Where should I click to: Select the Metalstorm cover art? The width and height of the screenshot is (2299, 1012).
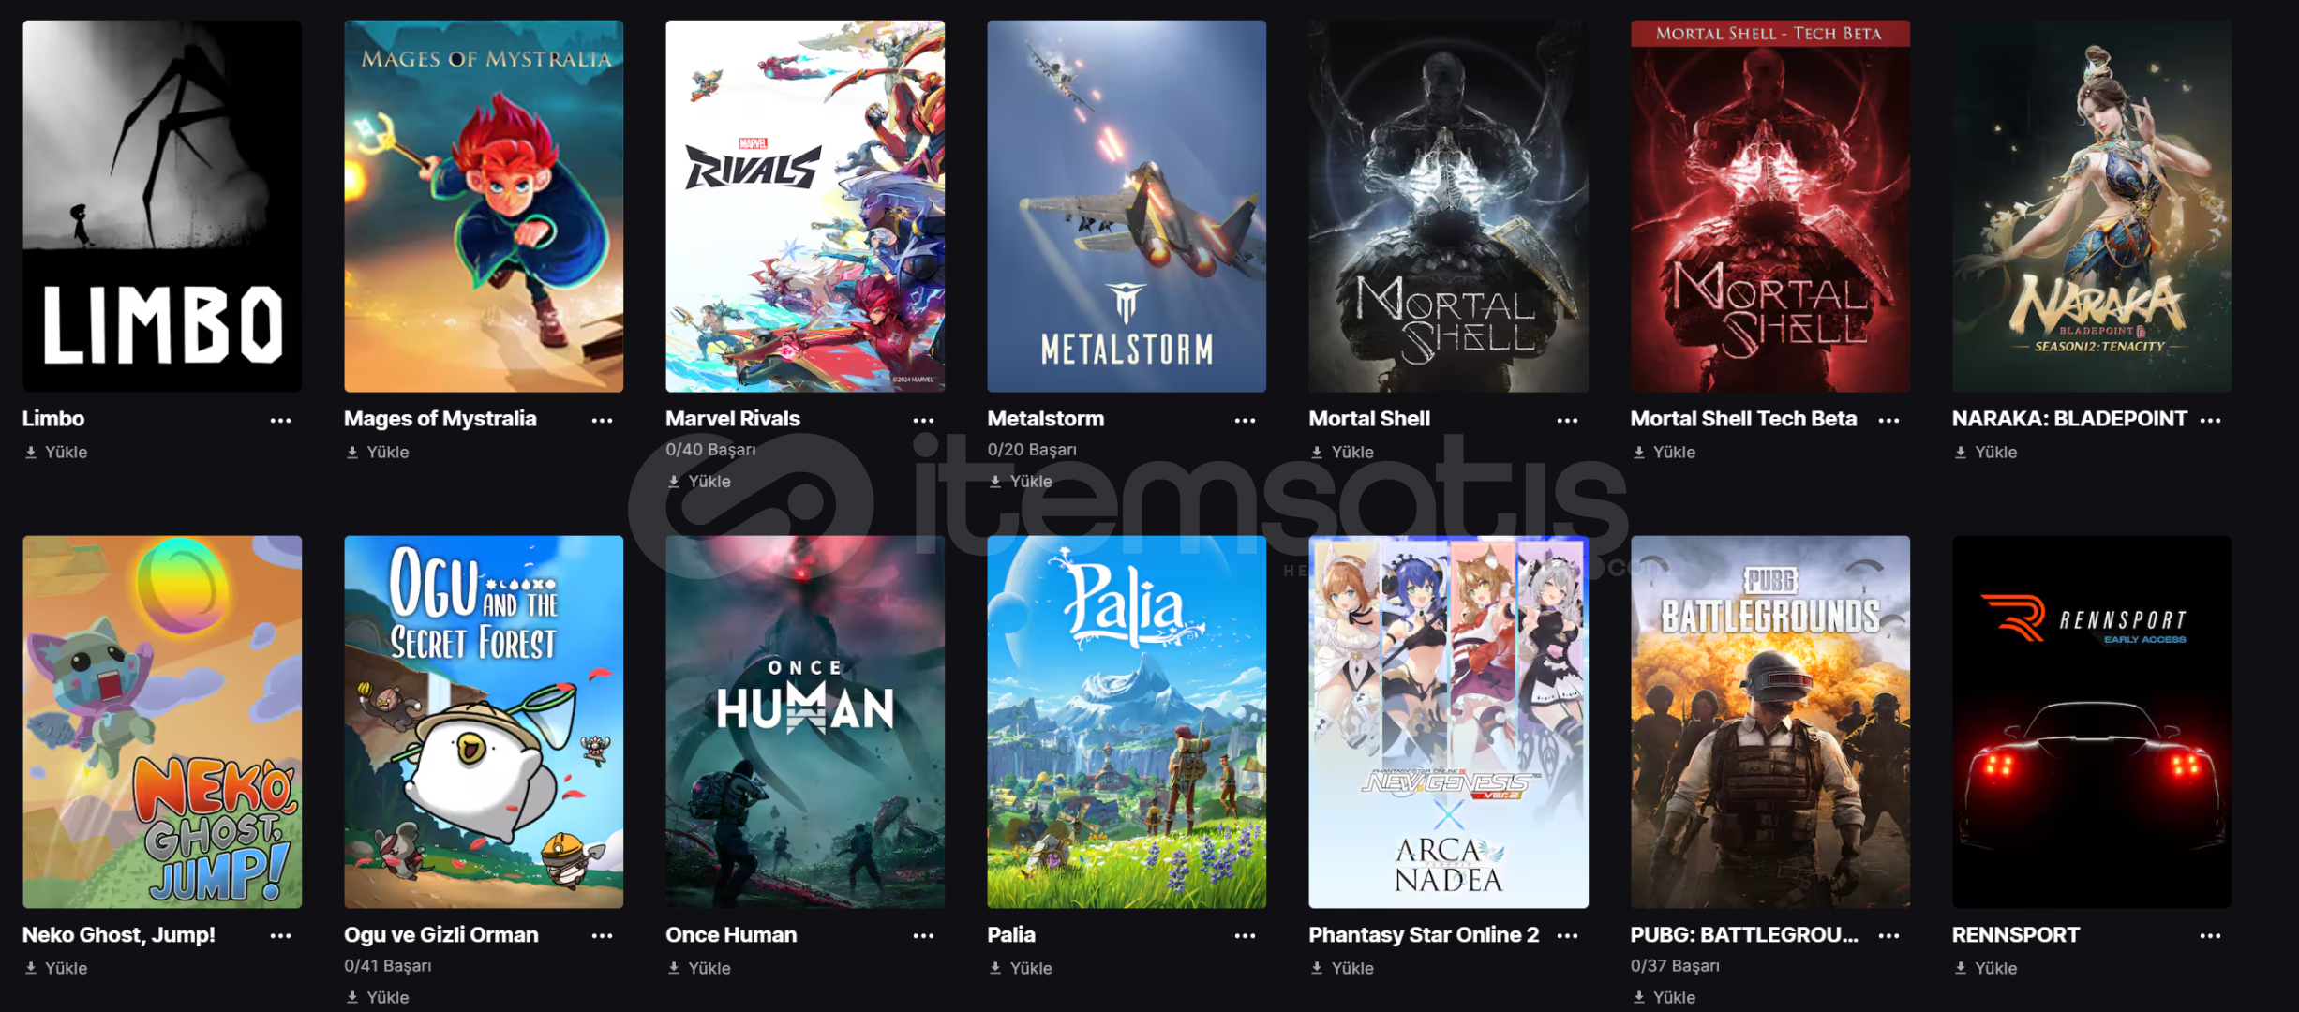click(1127, 206)
